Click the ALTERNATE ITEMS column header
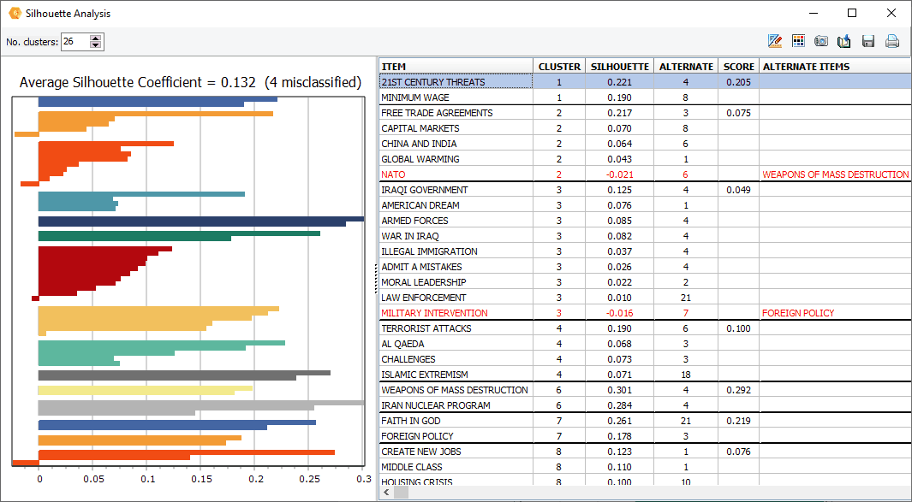Image resolution: width=912 pixels, height=502 pixels. point(834,67)
